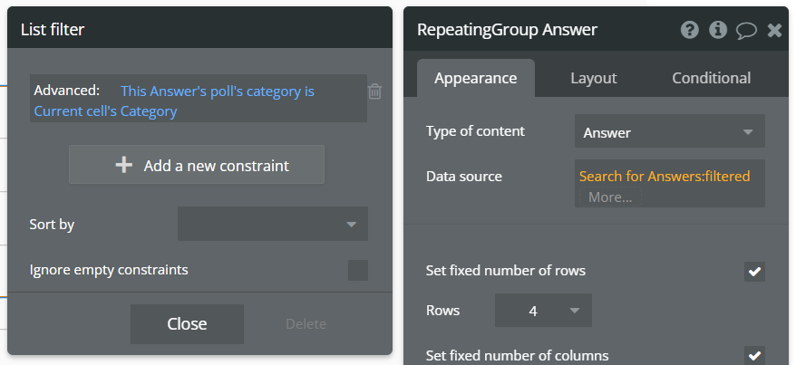This screenshot has height=365, width=796.
Task: Expand the Type of content dropdown
Action: tap(669, 131)
